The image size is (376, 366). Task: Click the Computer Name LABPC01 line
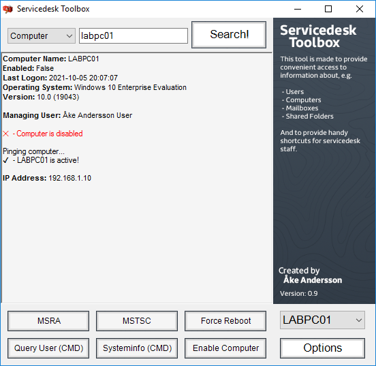[x=51, y=59]
